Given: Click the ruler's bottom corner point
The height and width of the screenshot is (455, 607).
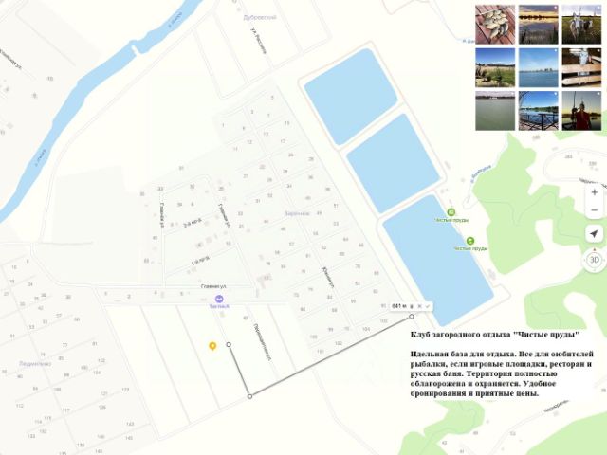Looking at the screenshot, I should click(x=249, y=396).
